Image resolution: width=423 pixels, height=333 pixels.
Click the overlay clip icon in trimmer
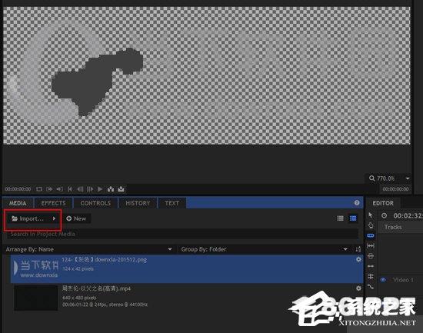121,189
